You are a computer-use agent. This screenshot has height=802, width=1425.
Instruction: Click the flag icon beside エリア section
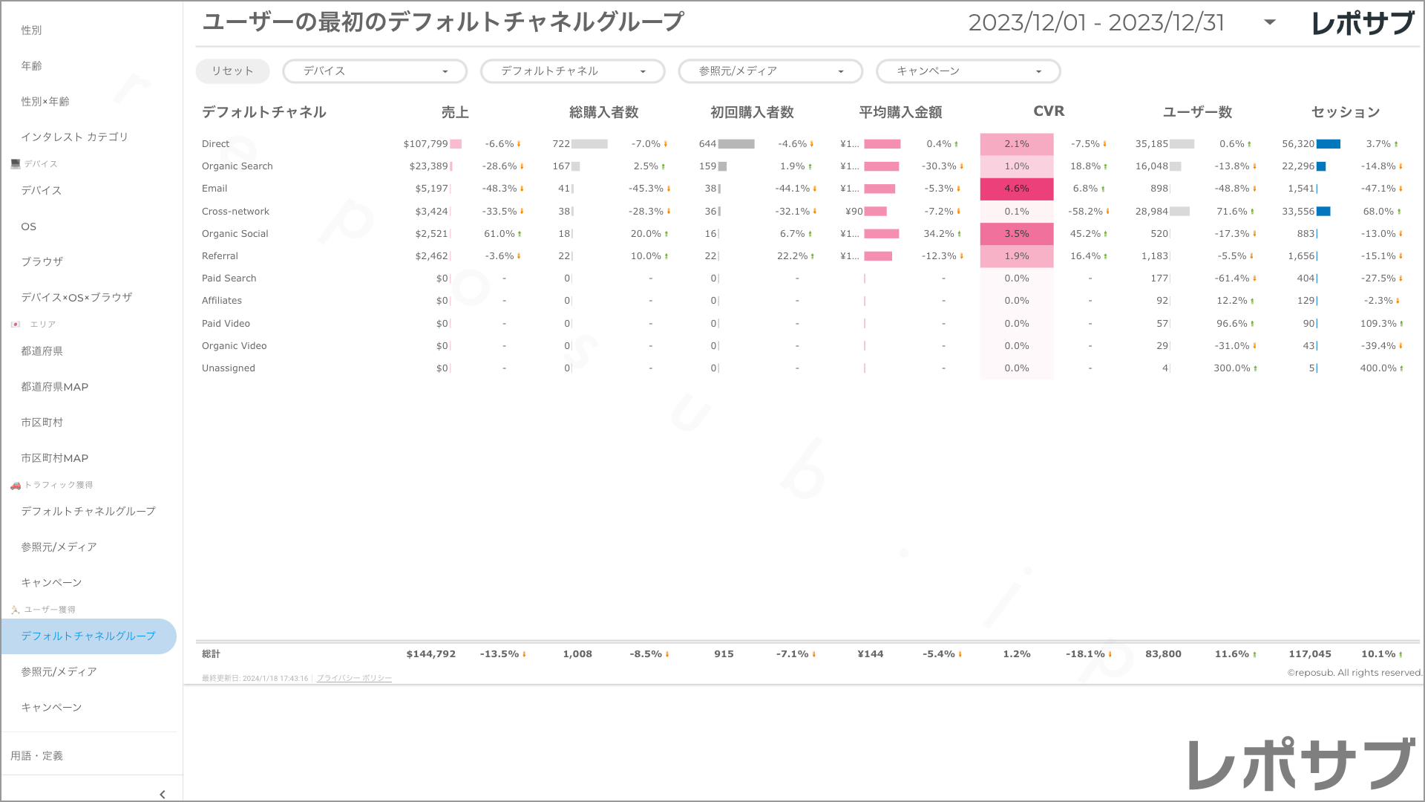pyautogui.click(x=16, y=325)
